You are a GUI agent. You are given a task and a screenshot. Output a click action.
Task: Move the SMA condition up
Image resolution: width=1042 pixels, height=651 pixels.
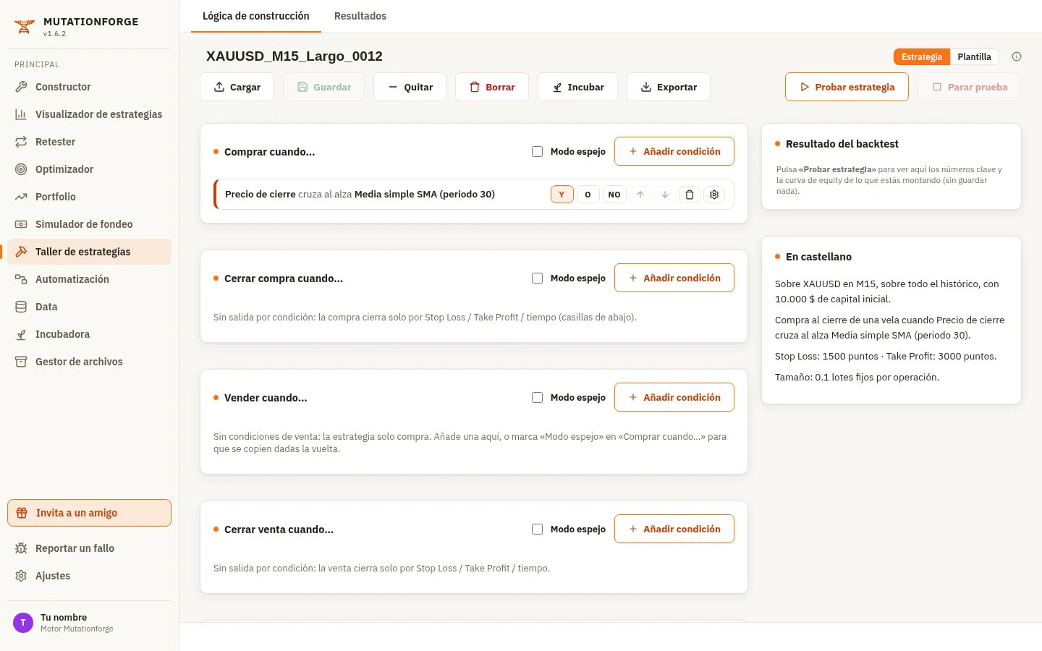pos(640,195)
